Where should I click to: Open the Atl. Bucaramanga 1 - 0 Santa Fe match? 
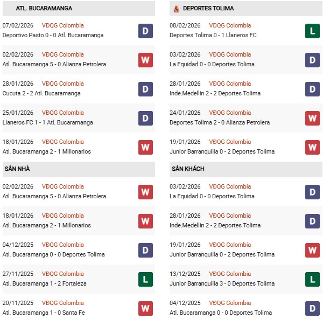(x=43, y=313)
